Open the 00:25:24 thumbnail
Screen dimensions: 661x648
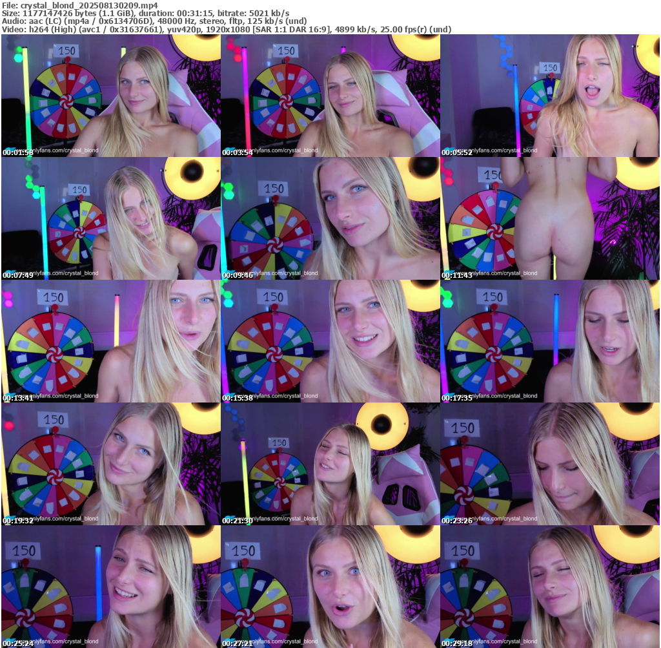(x=110, y=587)
